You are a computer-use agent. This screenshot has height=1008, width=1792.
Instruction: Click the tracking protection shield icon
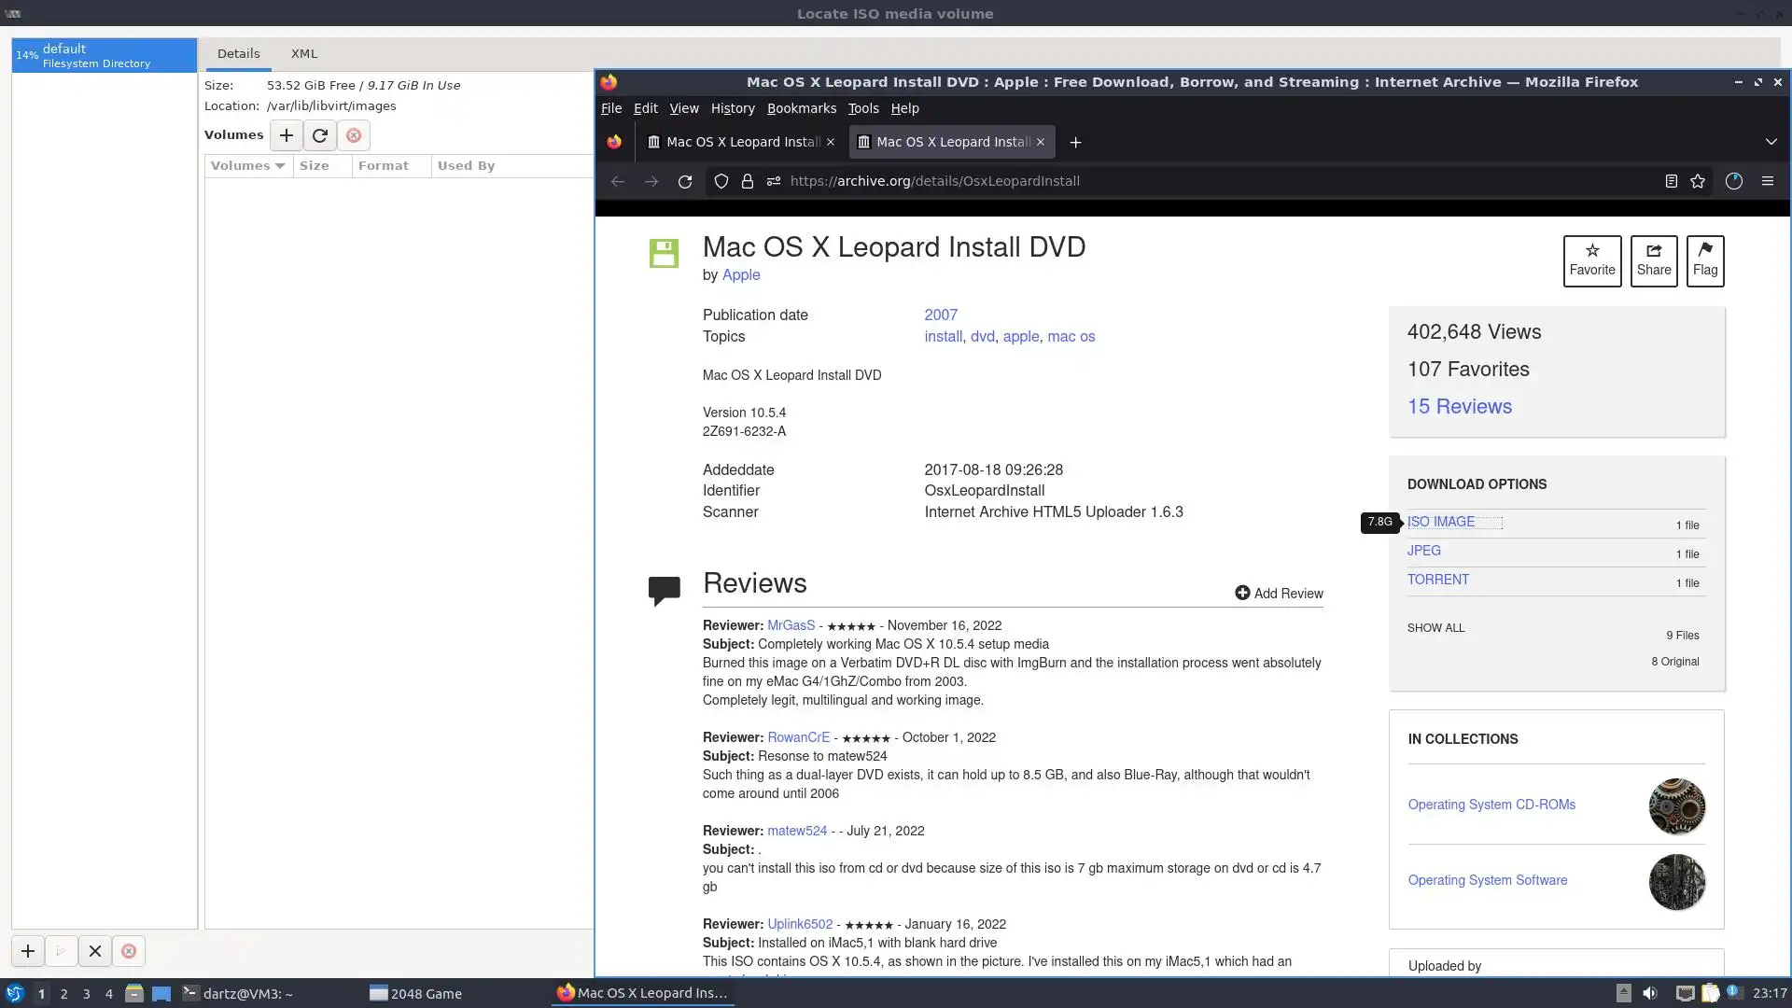[721, 181]
